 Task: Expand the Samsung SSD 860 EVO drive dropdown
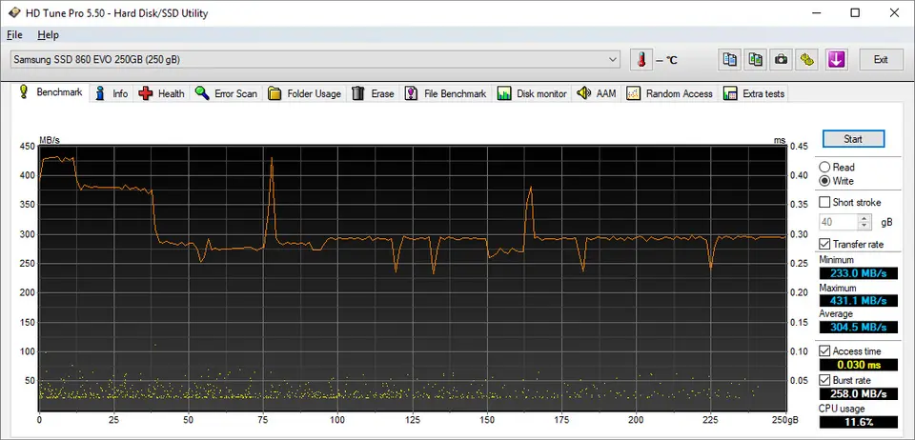613,60
